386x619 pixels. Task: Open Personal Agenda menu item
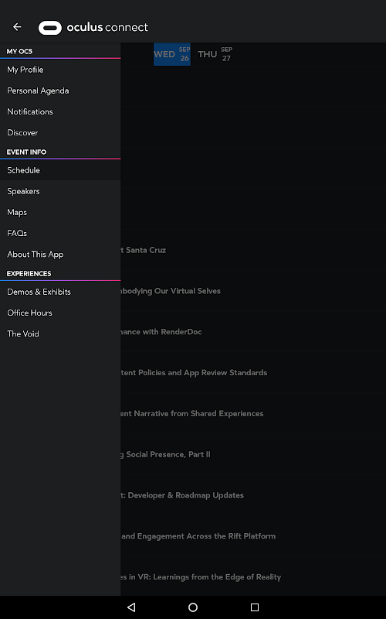(x=60, y=91)
